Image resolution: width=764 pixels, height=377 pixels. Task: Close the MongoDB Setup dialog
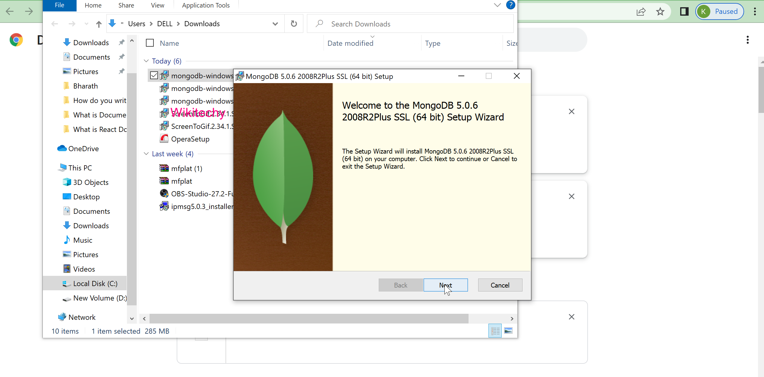coord(517,76)
